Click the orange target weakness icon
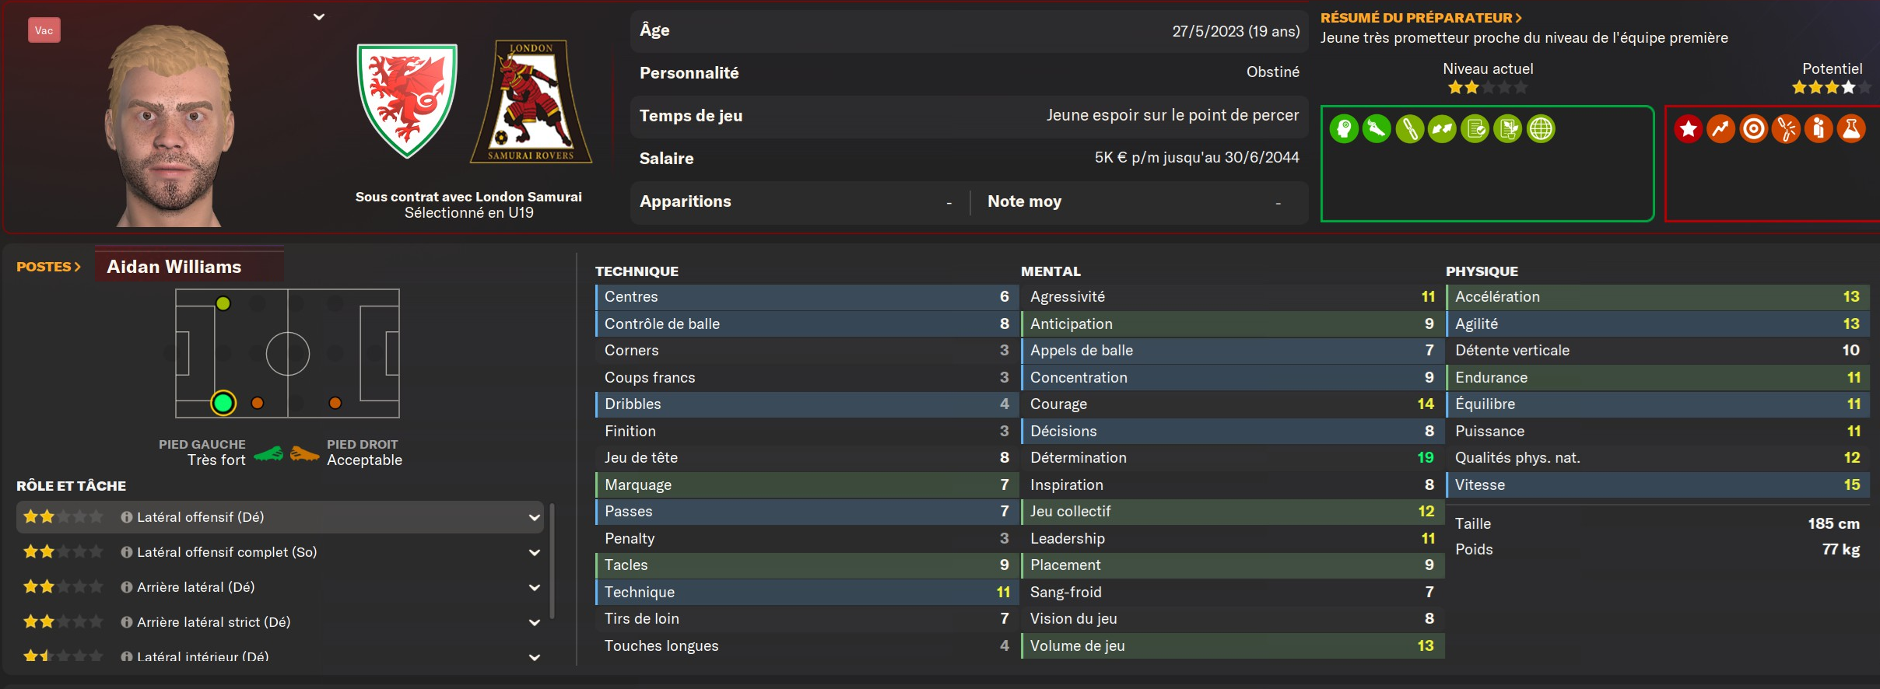The image size is (1880, 689). [x=1754, y=129]
